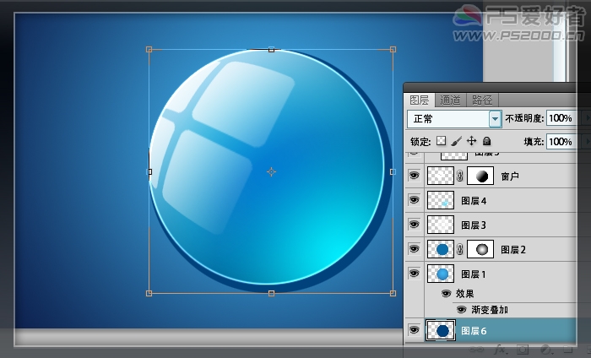The width and height of the screenshot is (591, 358).
Task: Switch to the 图层 tab
Action: [419, 100]
